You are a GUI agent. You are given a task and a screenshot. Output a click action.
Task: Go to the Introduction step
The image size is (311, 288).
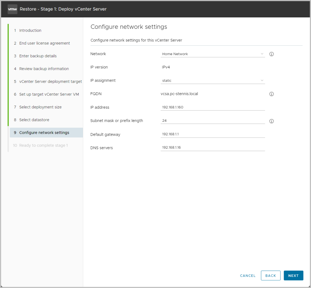[x=30, y=30]
